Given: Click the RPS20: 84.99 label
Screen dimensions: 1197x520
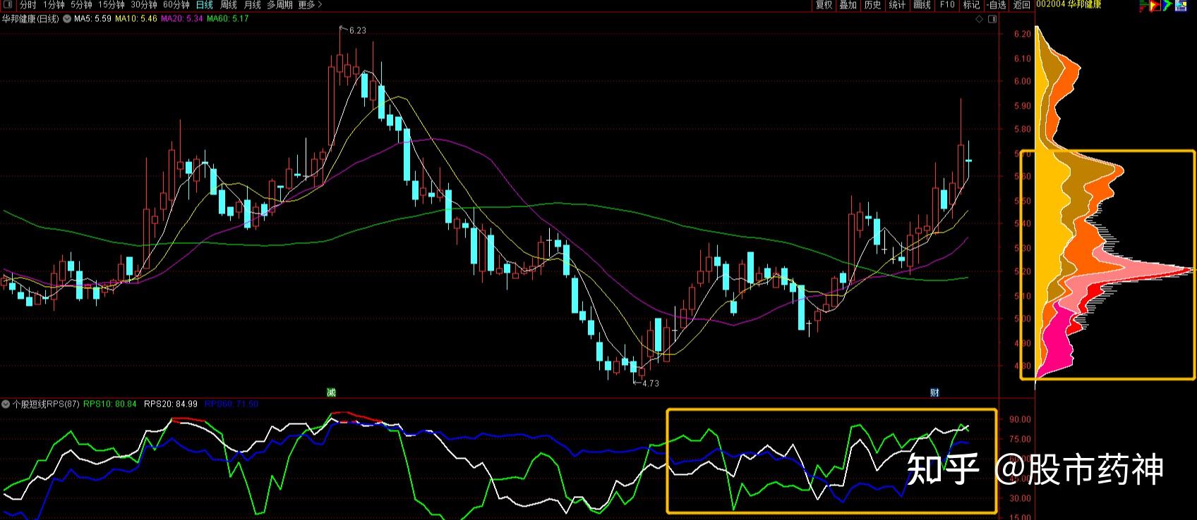Looking at the screenshot, I should tap(171, 404).
